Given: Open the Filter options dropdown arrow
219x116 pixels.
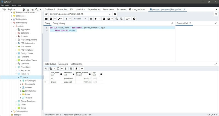Looking at the screenshot, I should click(70, 19).
